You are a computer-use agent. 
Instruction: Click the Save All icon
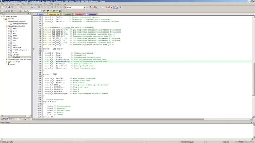coord(12,7)
